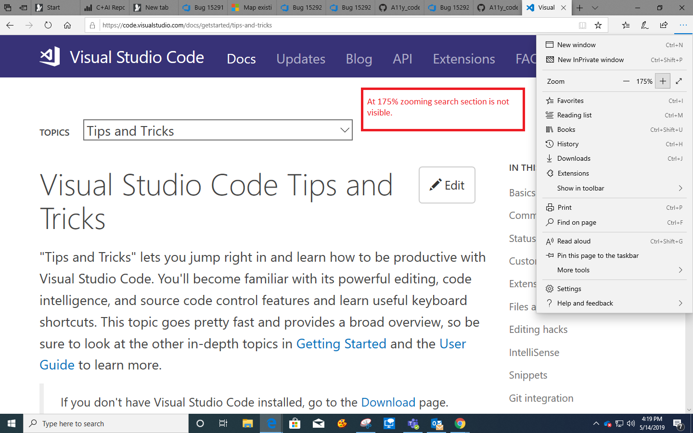Open Outlook from the taskbar
Viewport: 693px width, 433px height.
tap(436, 423)
